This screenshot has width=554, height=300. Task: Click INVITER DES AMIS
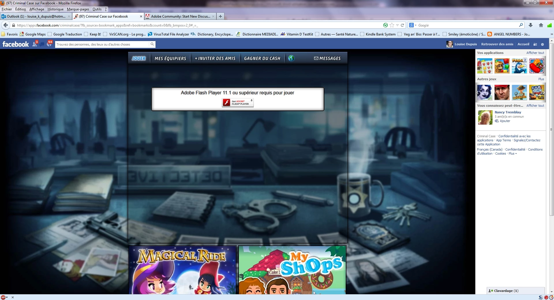tap(215, 58)
